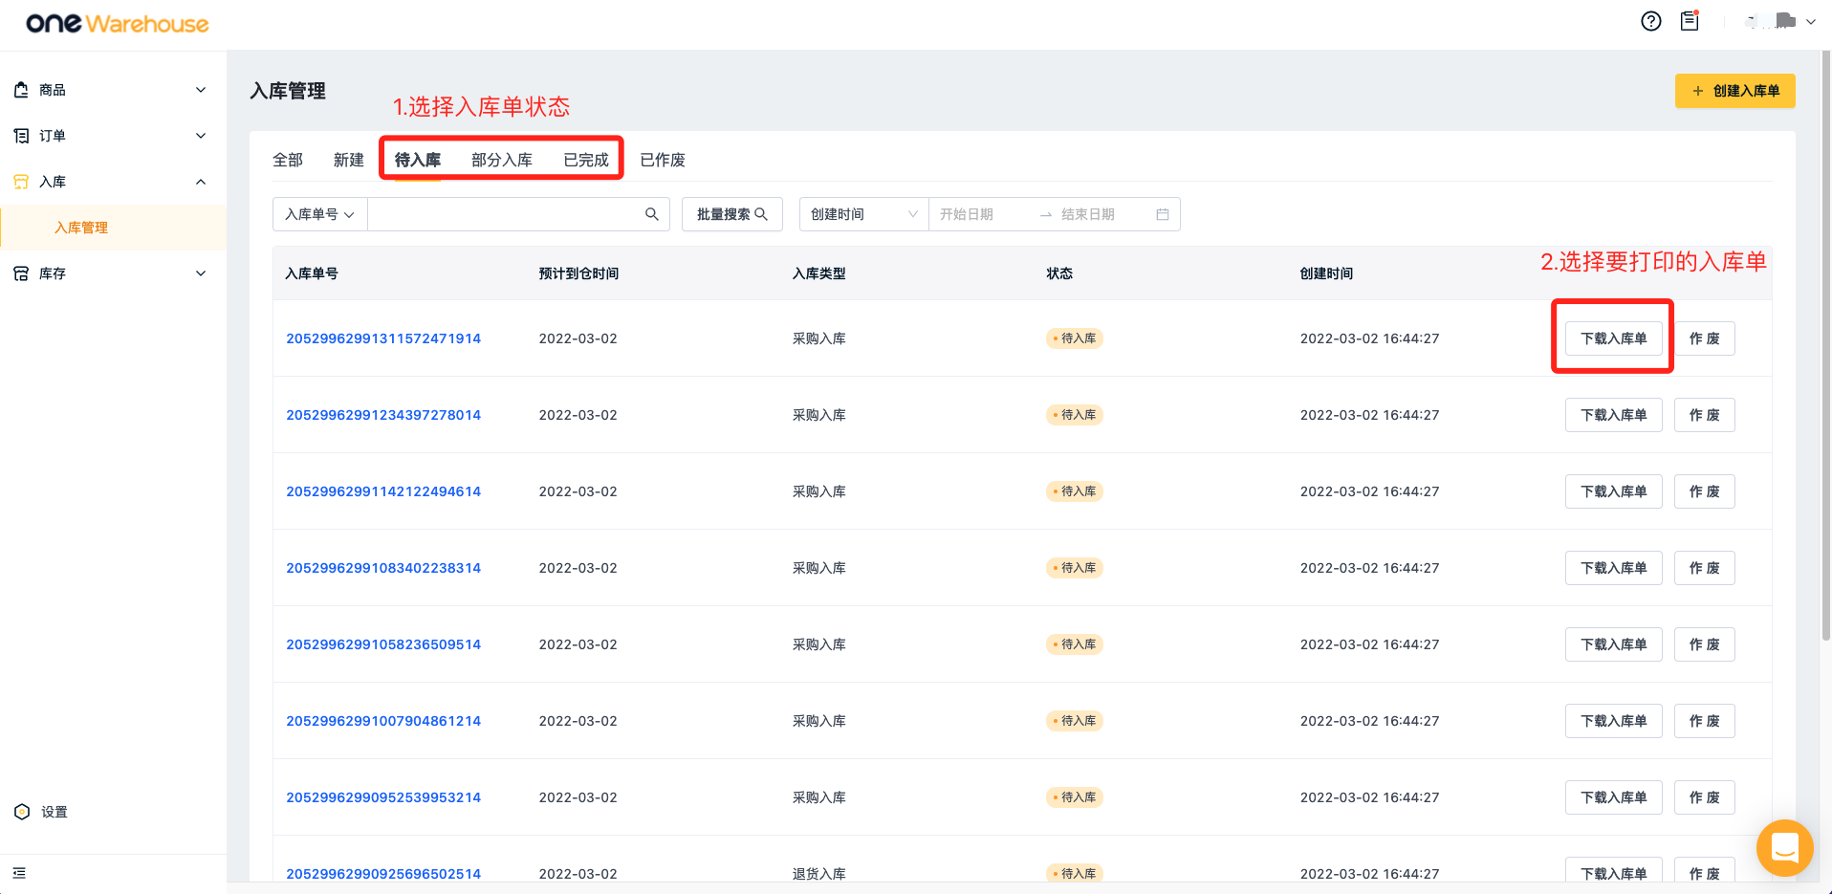Click 下载入库单 for order ending 494614
Screen dimensions: 1832x894
click(x=1613, y=491)
